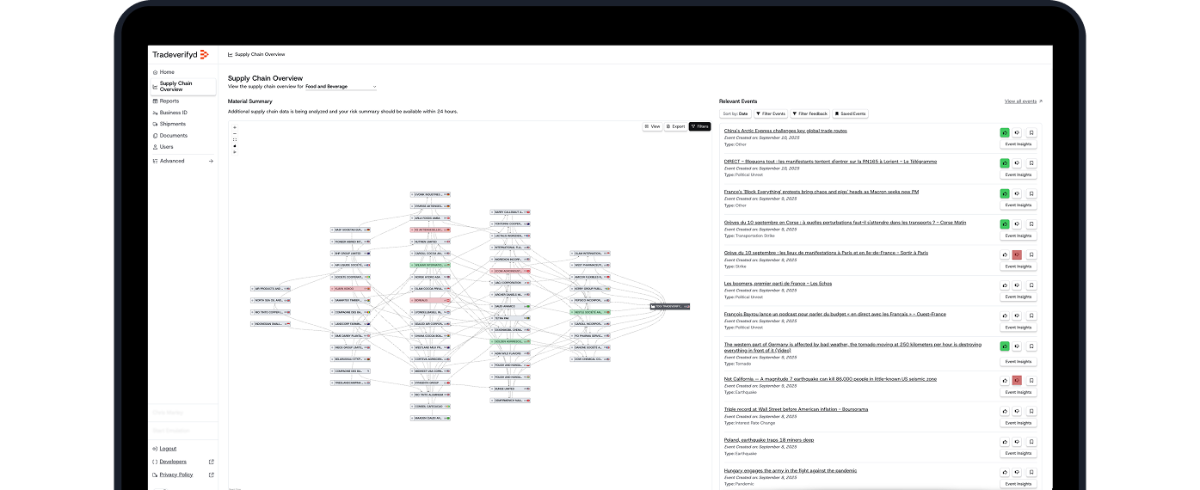1200x490 pixels.
Task: Toggle red thumbs down on Not California earthquake
Action: pyautogui.click(x=1017, y=380)
